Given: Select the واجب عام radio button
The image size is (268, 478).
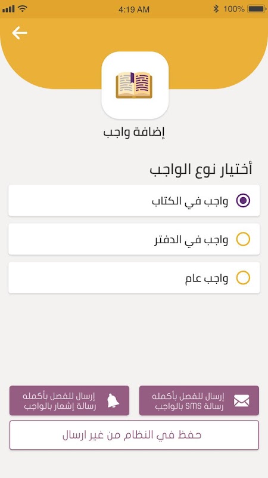Looking at the screenshot, I should [x=243, y=278].
